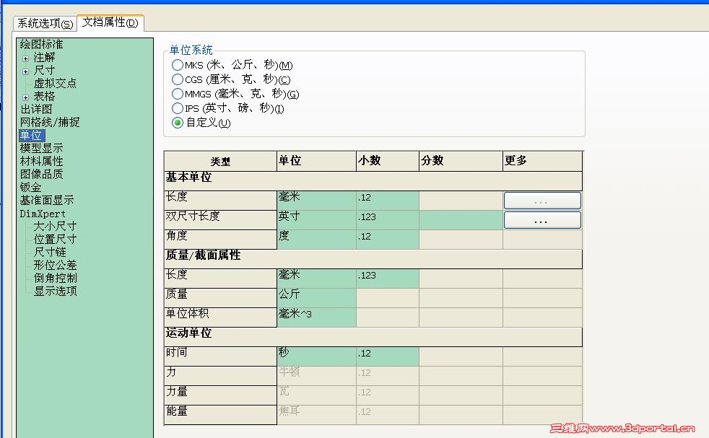
Task: Select 显示选项 under DimXpert
Action: tap(55, 291)
